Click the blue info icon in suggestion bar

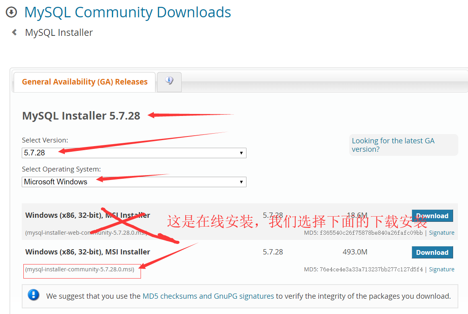coord(33,295)
